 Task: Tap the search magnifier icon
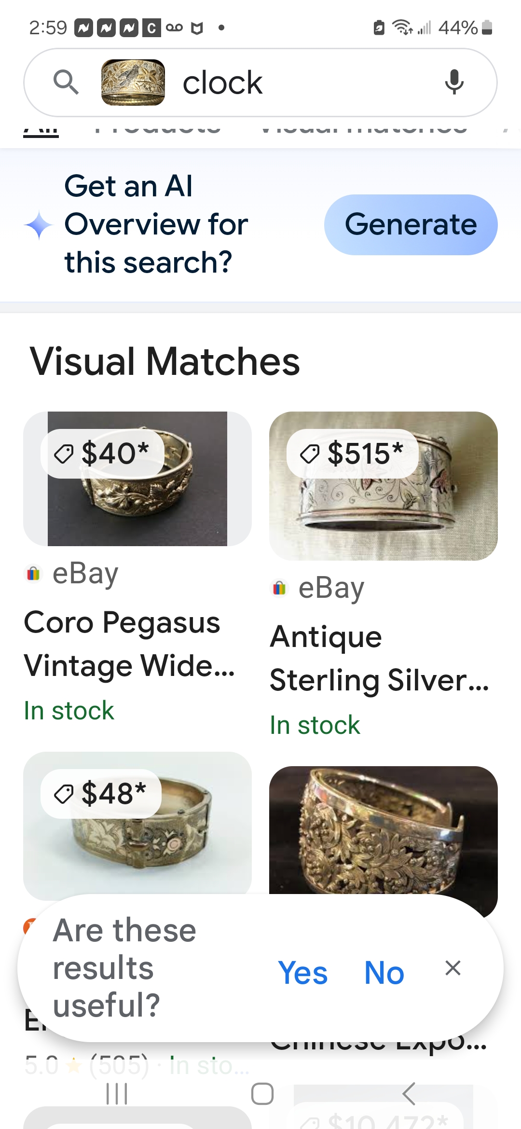(x=66, y=82)
